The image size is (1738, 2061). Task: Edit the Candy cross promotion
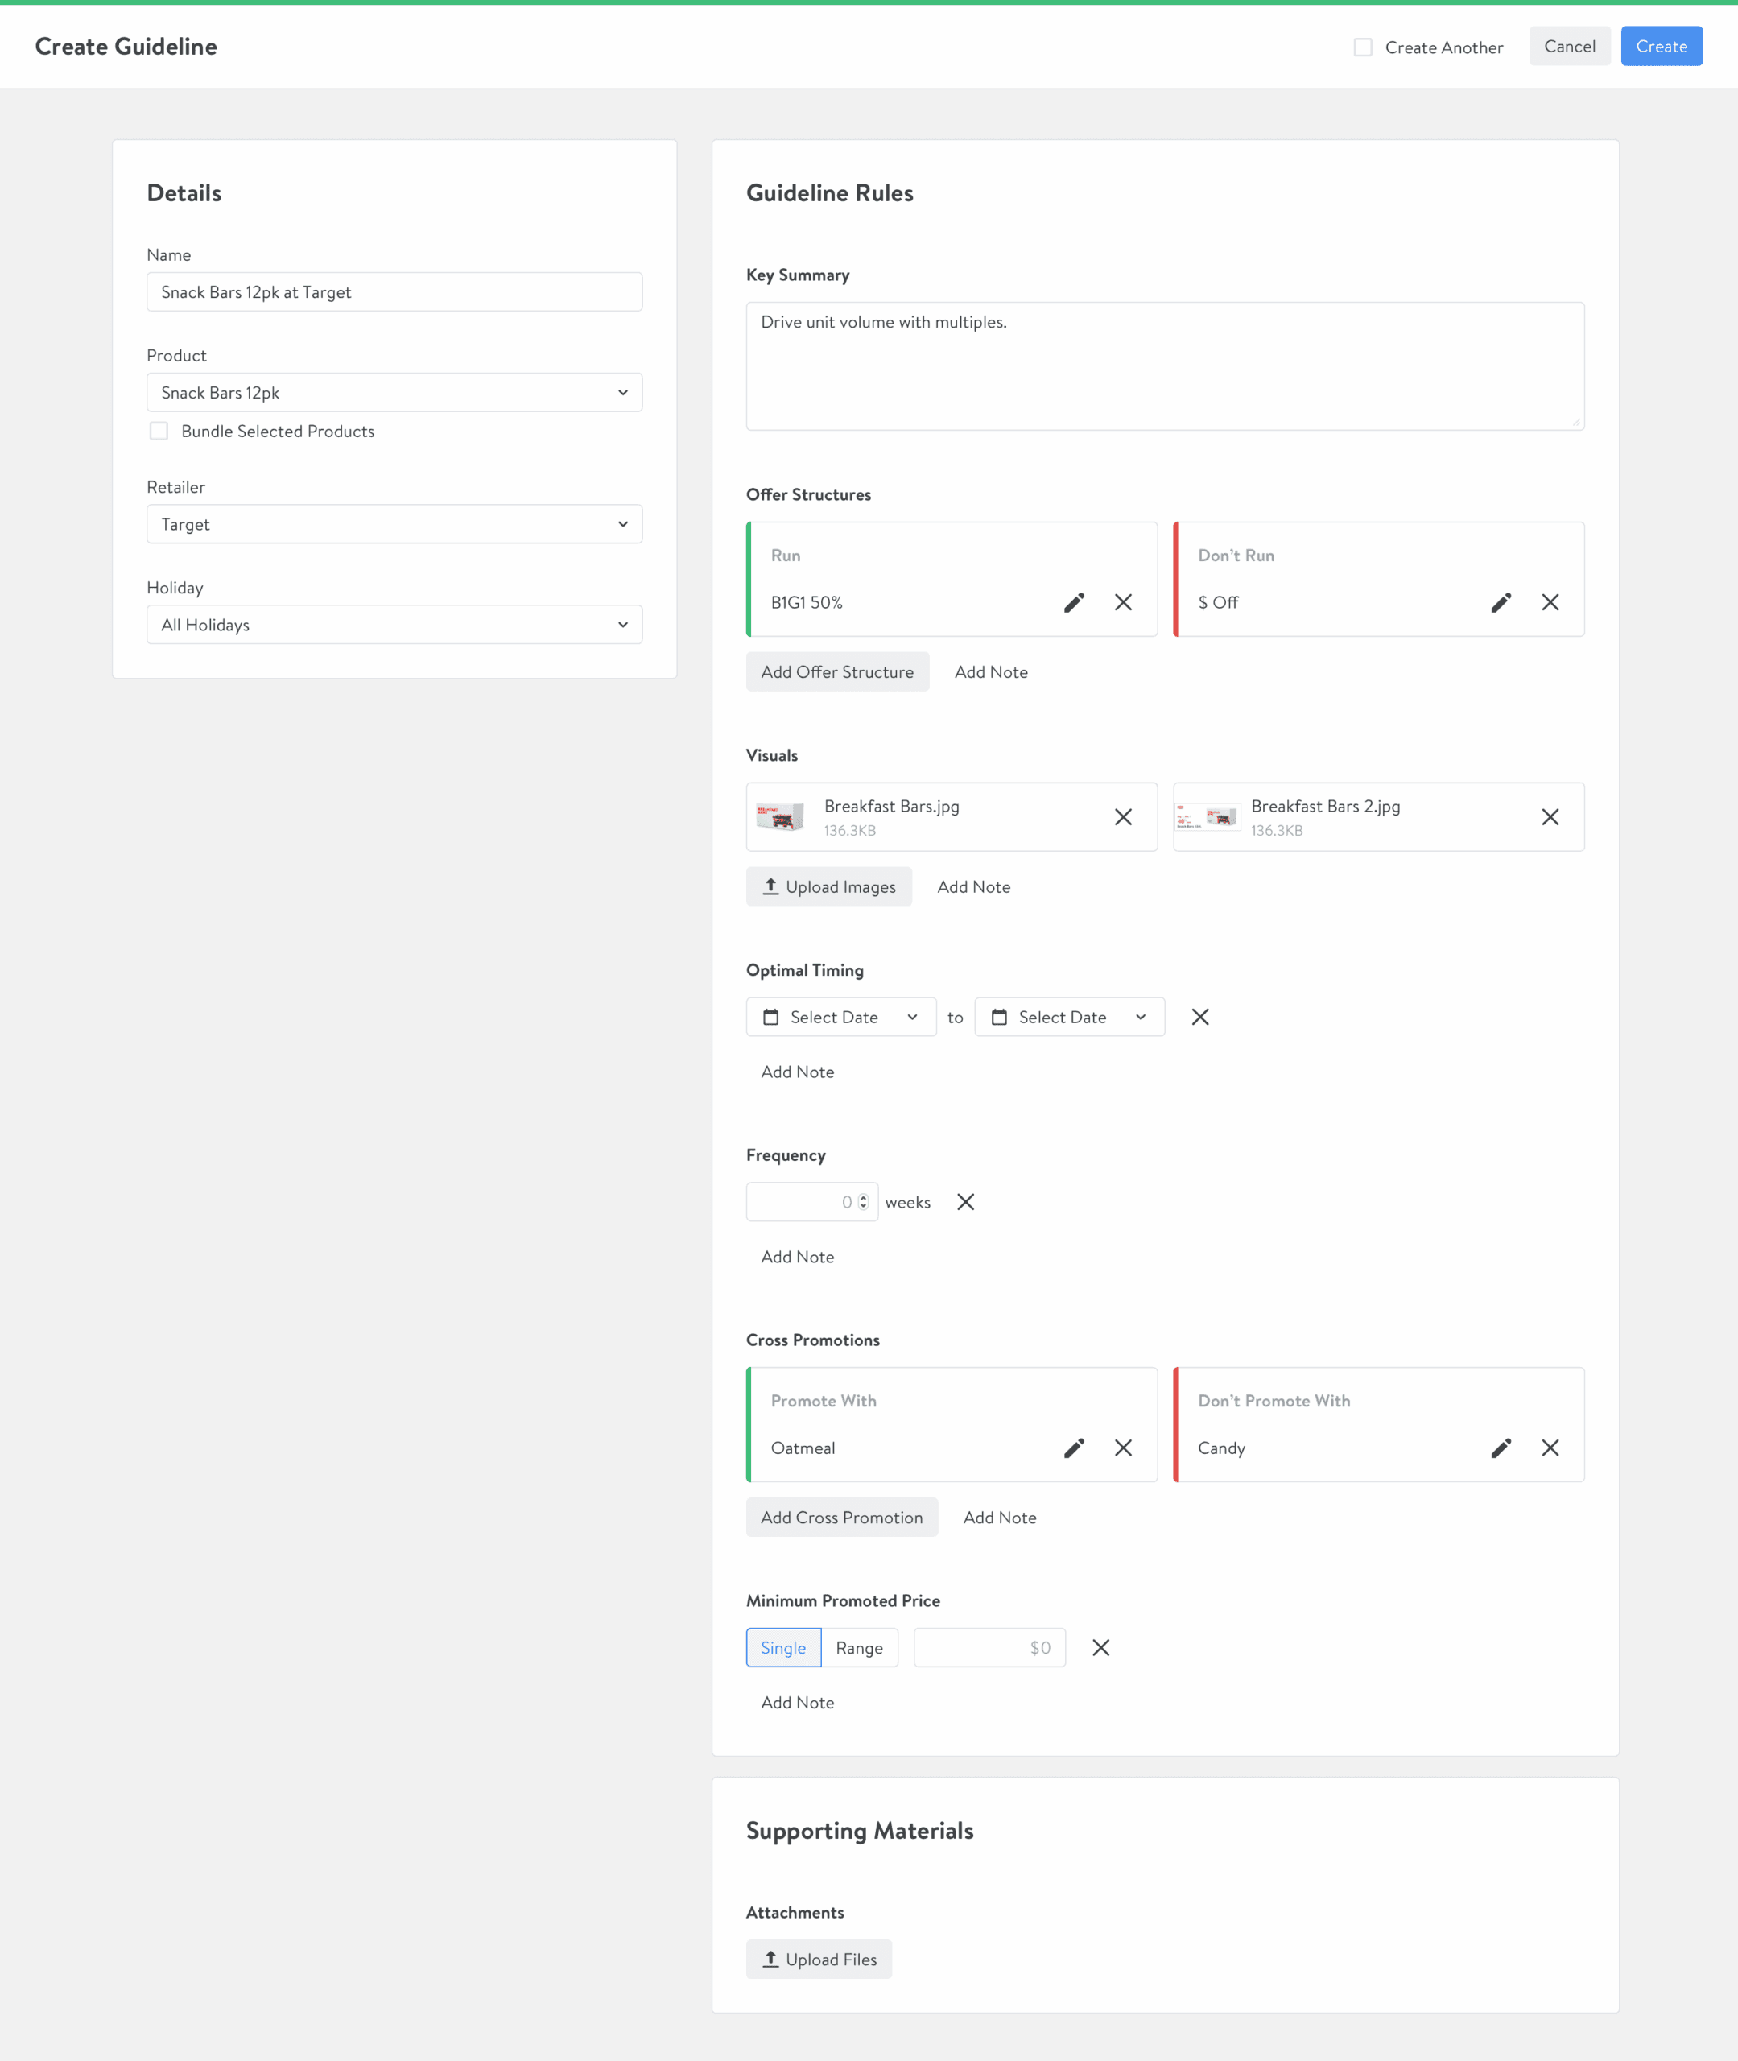click(x=1501, y=1448)
